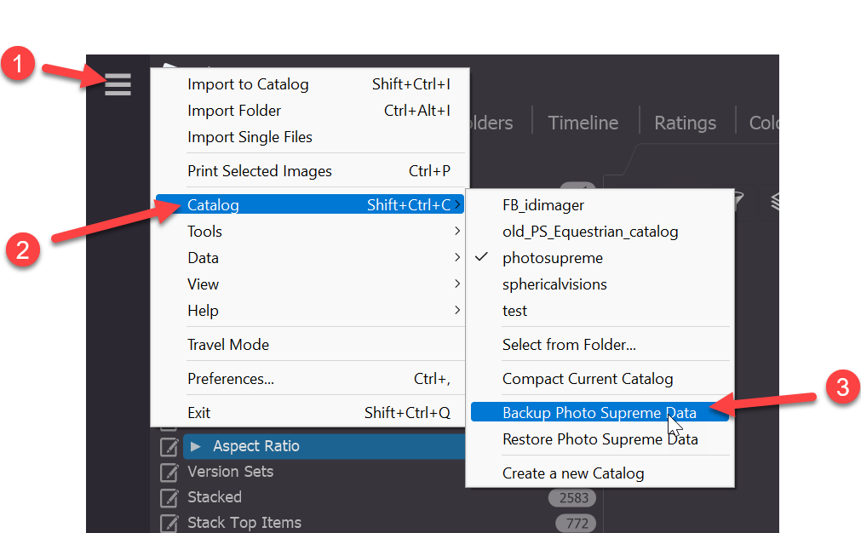Switch to FB_idimager catalog
The width and height of the screenshot is (861, 533).
tap(600, 204)
